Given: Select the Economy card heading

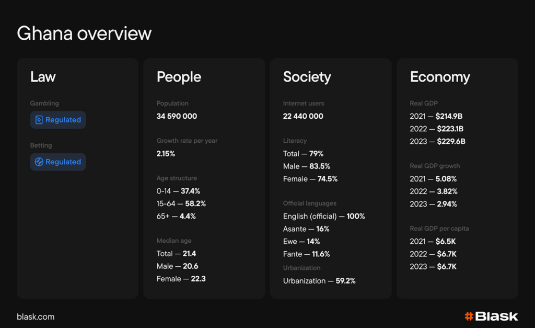Looking at the screenshot, I should coord(440,77).
